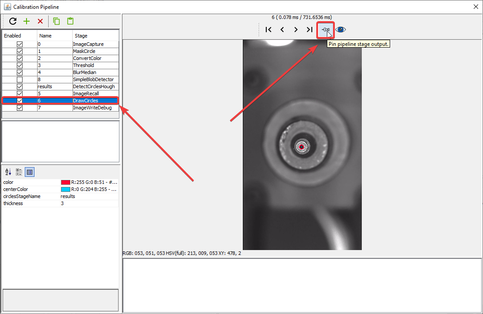483x314 pixels.
Task: Click the cyan centerColor swatch
Action: click(65, 190)
